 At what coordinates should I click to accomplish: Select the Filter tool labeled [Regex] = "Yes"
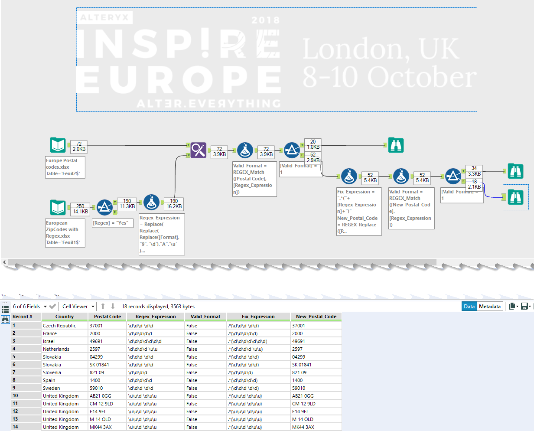tap(104, 207)
